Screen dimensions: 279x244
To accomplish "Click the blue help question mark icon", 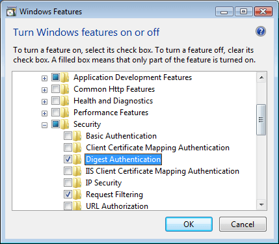I will pos(261,32).
